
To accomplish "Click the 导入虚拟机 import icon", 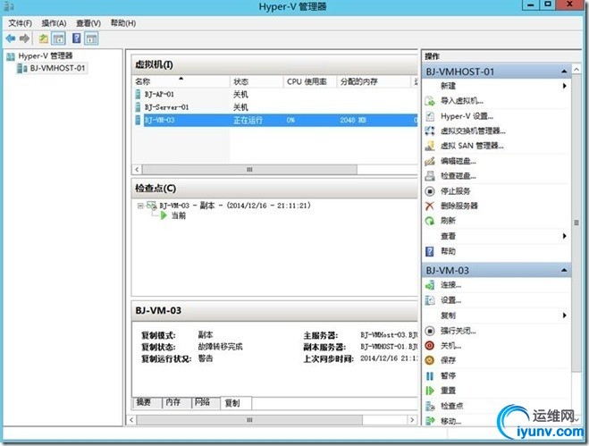I will click(x=430, y=101).
